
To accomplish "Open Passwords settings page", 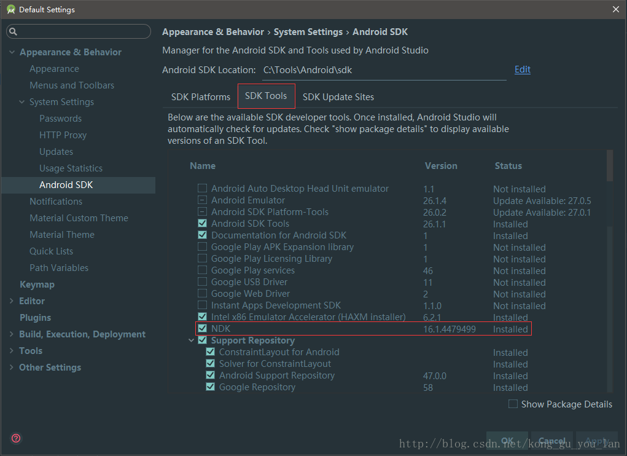I will 60,119.
